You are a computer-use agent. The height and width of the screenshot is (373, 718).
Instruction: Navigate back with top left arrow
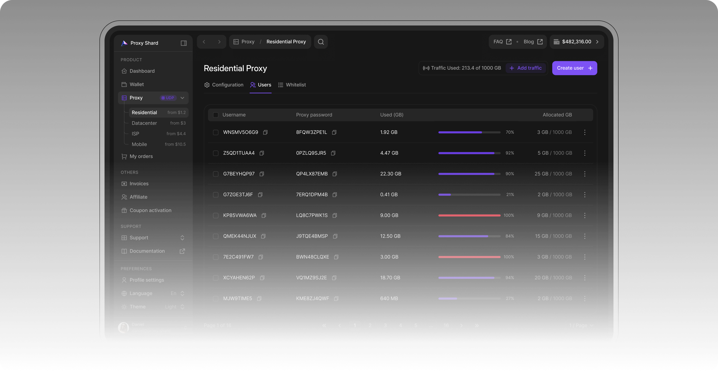click(x=204, y=42)
